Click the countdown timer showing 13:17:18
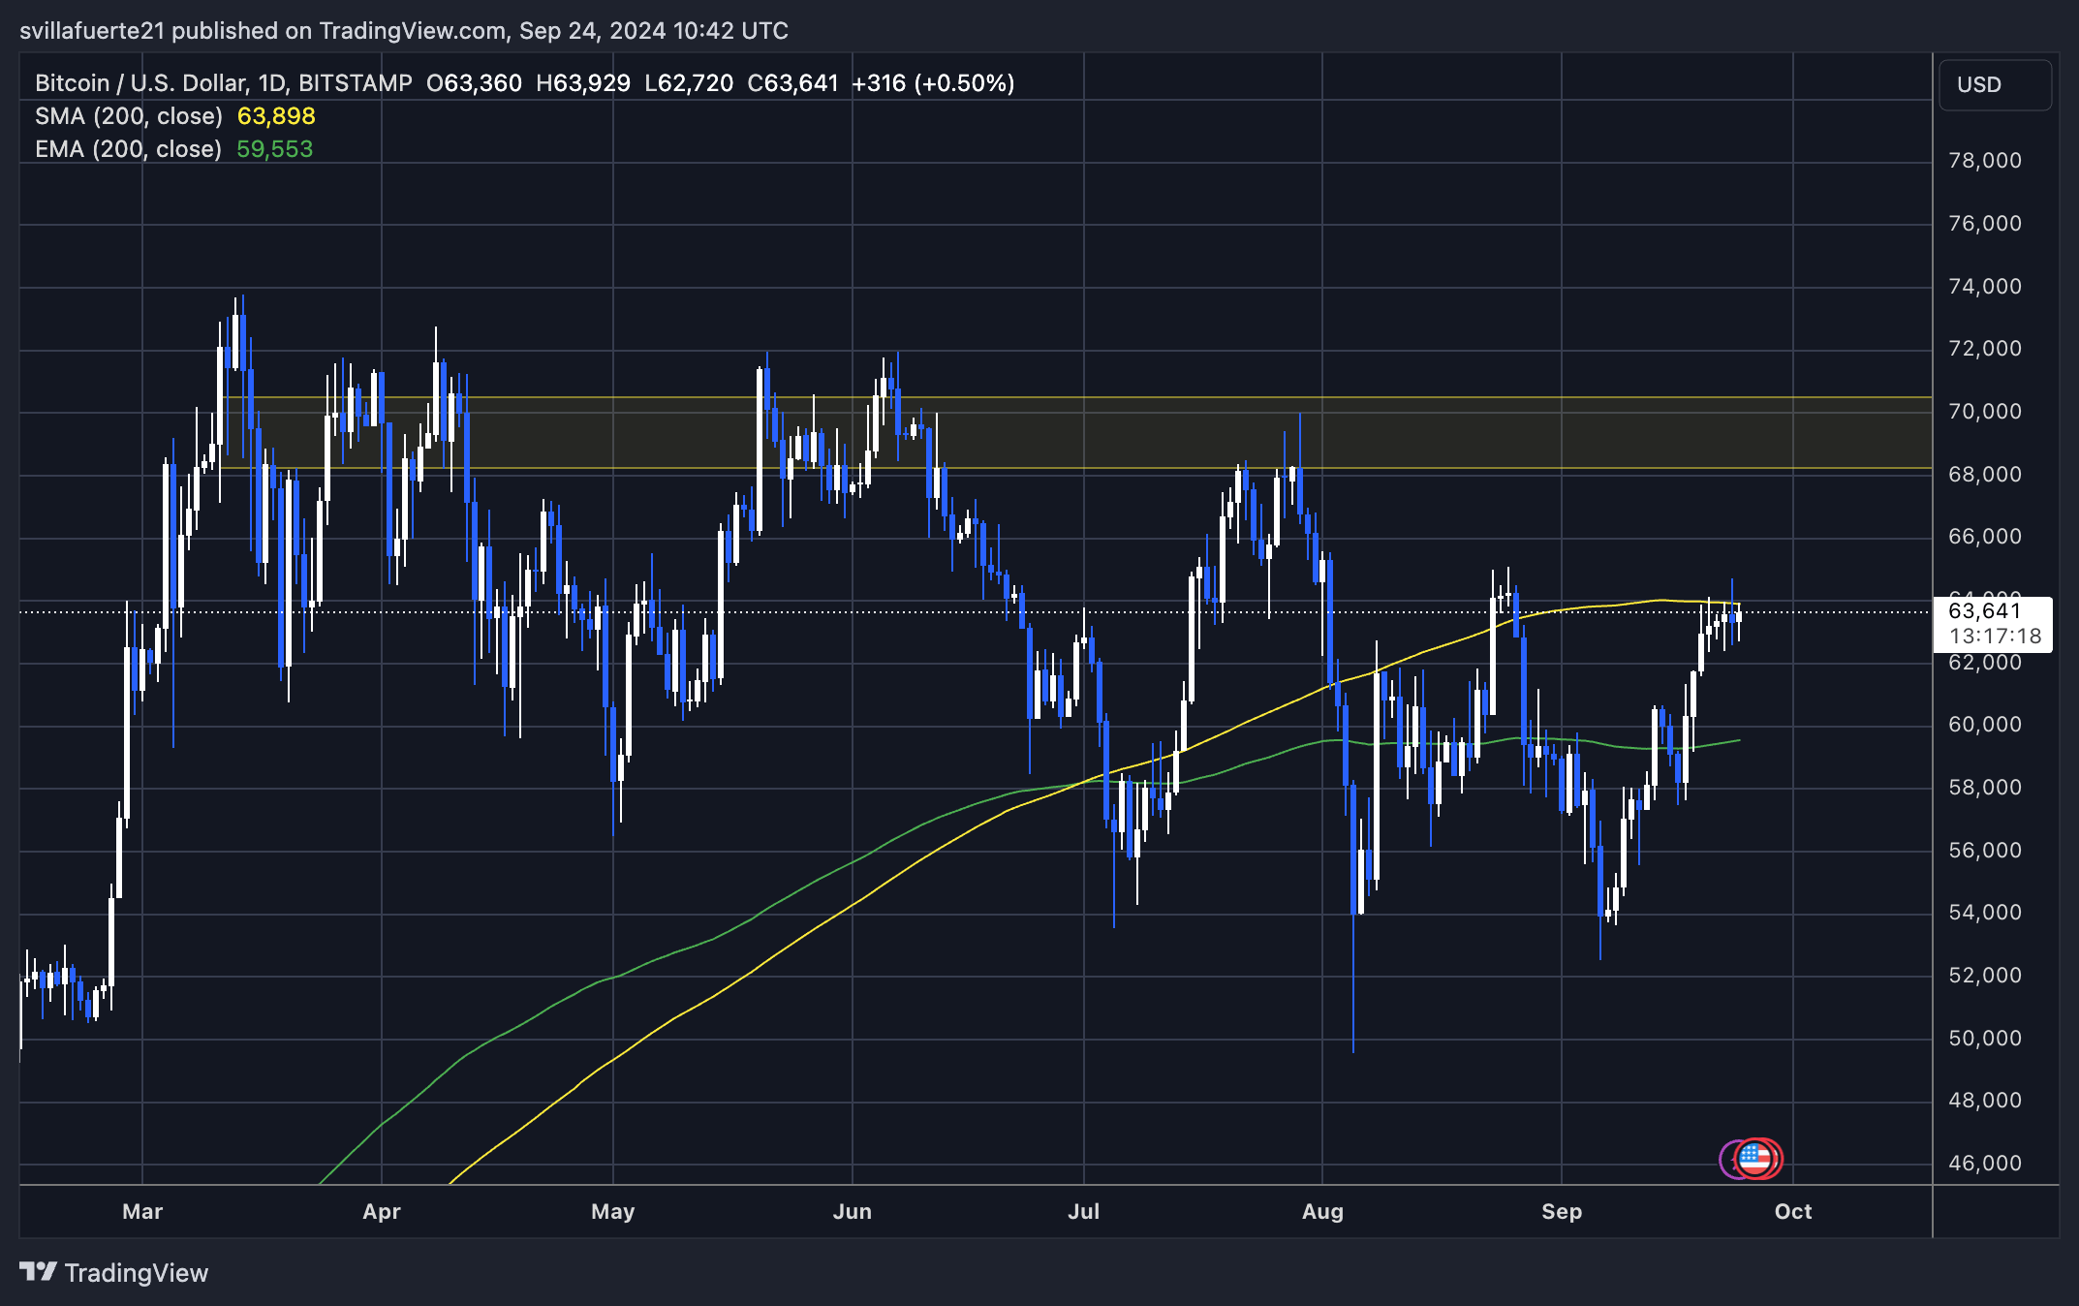This screenshot has height=1306, width=2079. click(x=1996, y=635)
